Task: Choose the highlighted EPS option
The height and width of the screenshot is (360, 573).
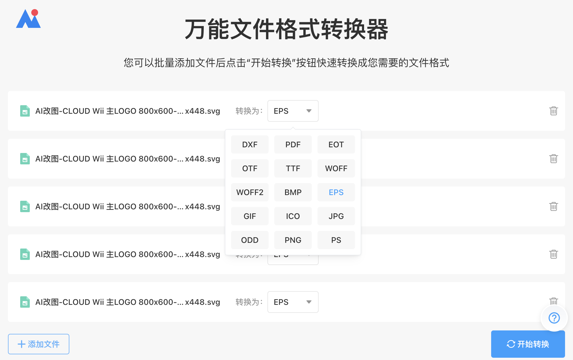Action: point(336,192)
